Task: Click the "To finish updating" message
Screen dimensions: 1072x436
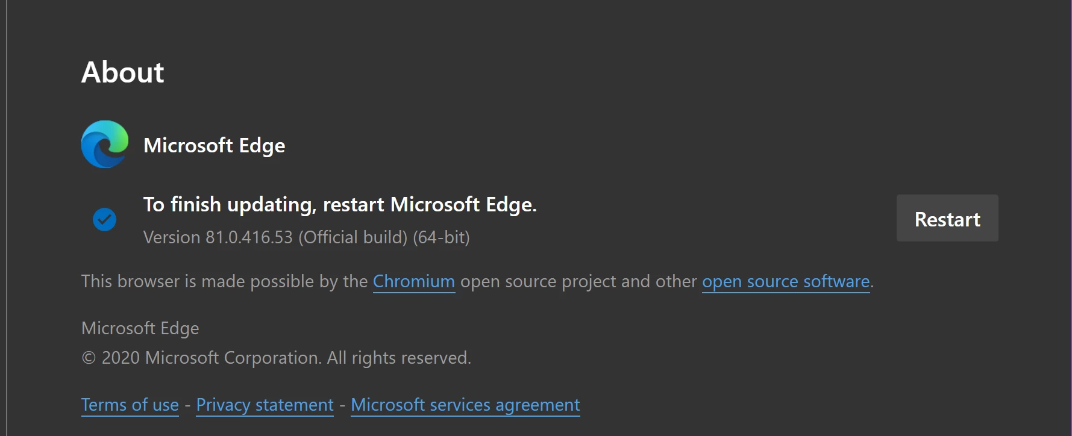Action: 339,205
